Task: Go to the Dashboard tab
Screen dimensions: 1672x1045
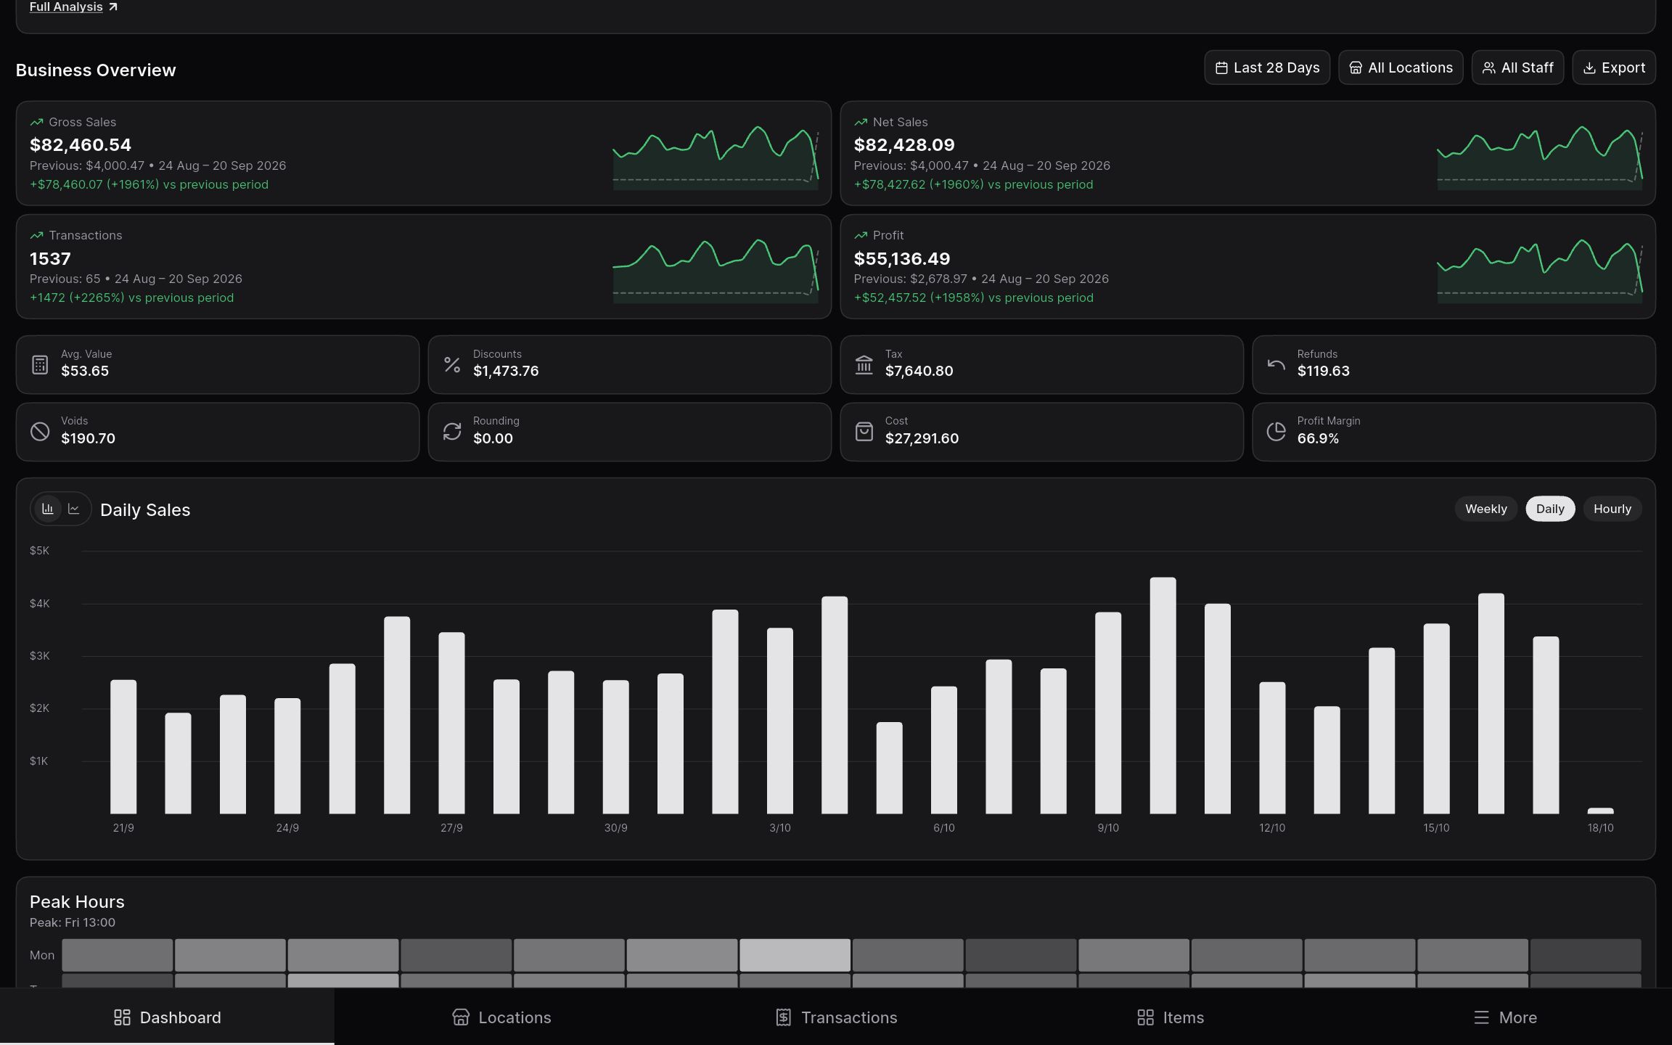Action: 167,1017
